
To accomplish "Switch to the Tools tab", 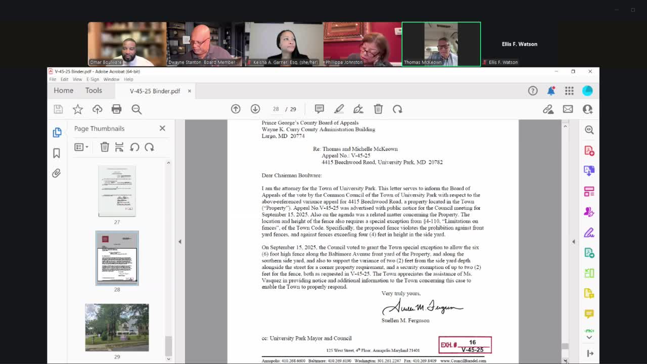I will (x=94, y=90).
